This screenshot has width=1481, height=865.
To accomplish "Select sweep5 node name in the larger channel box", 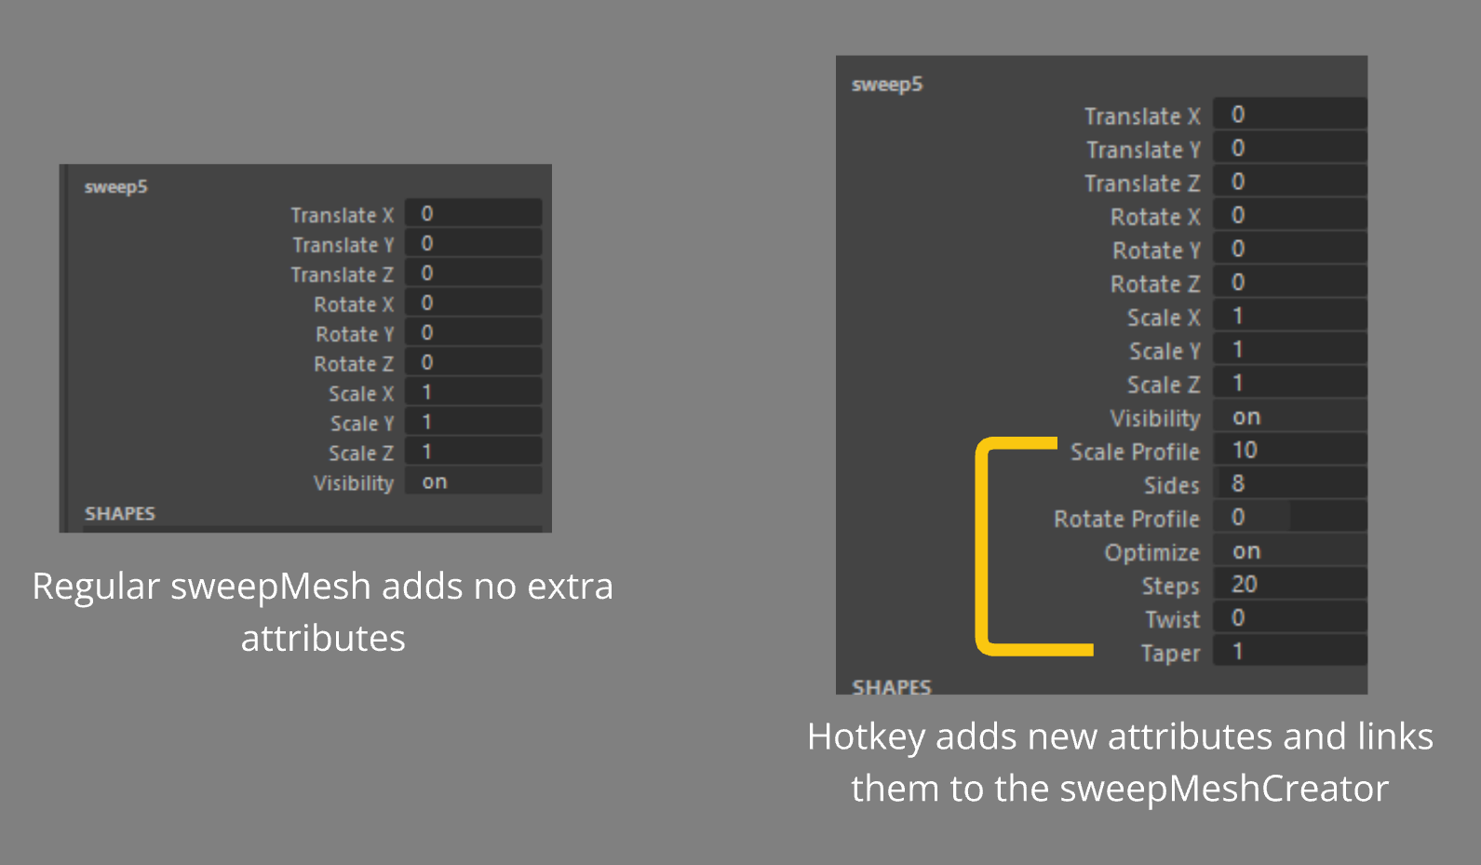I will tap(887, 85).
